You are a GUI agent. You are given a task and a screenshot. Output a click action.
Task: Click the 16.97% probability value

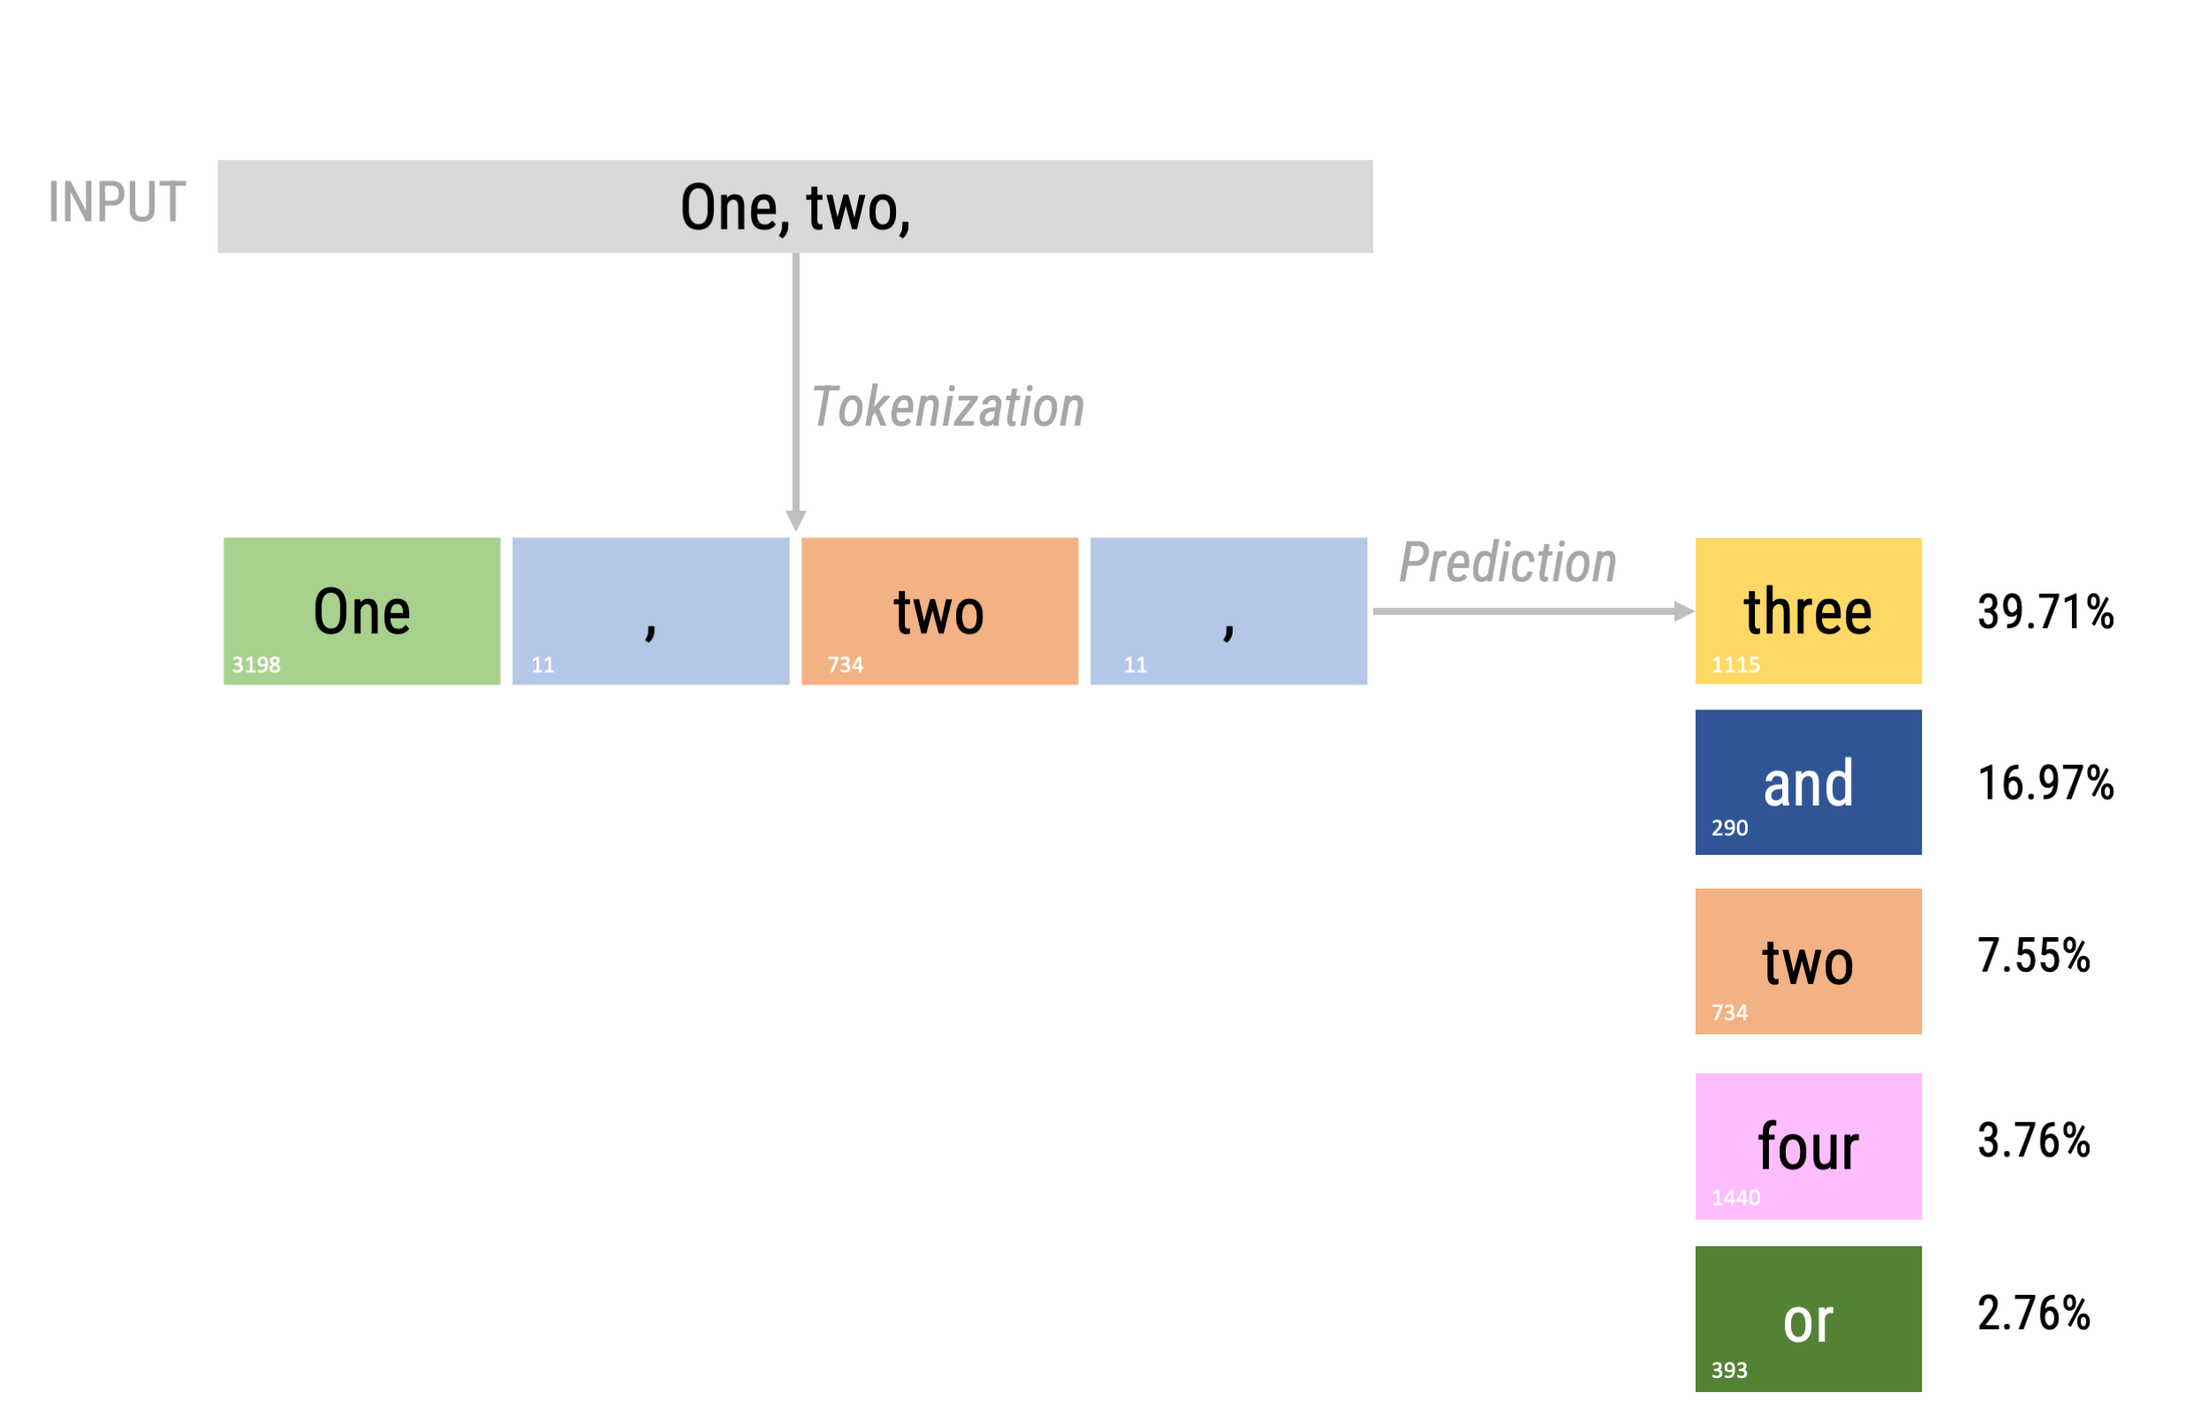point(2047,784)
